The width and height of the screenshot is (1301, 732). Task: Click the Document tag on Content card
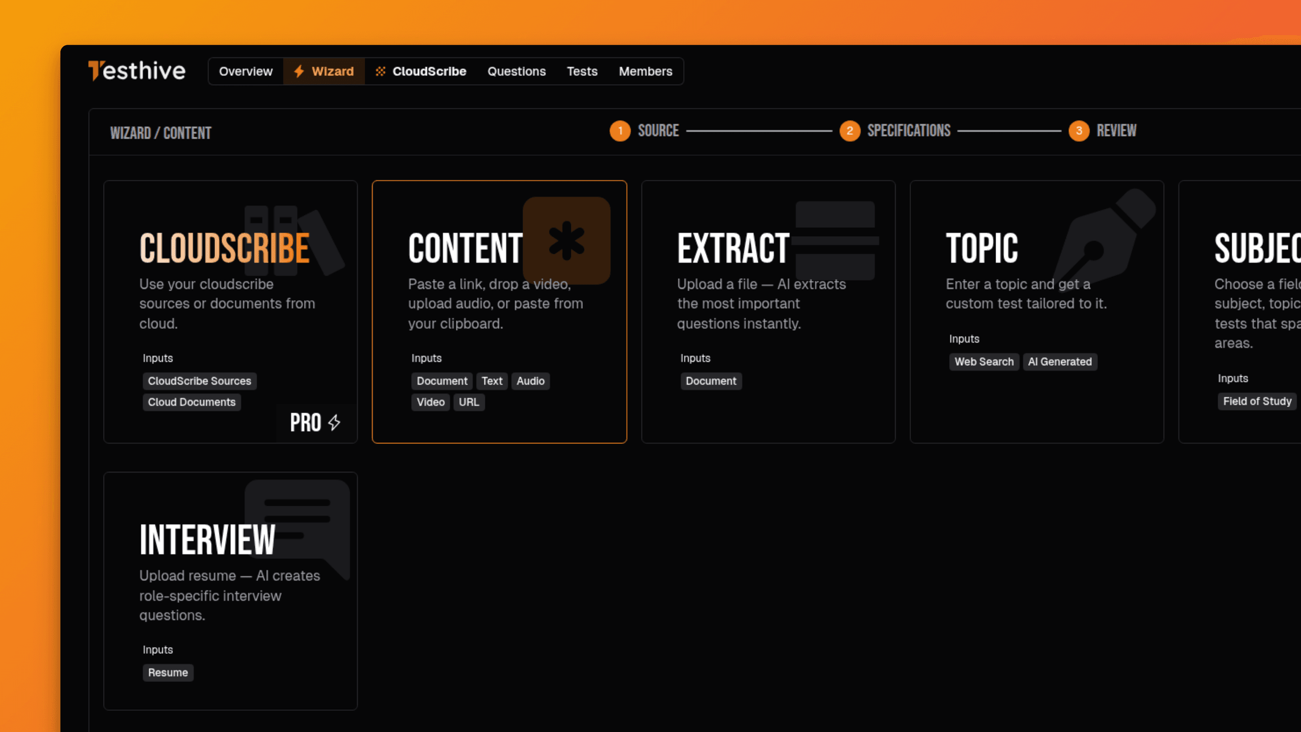coord(442,381)
